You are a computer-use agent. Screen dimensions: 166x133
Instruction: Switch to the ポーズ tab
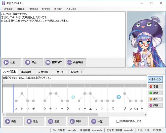pyautogui.click(x=60, y=72)
